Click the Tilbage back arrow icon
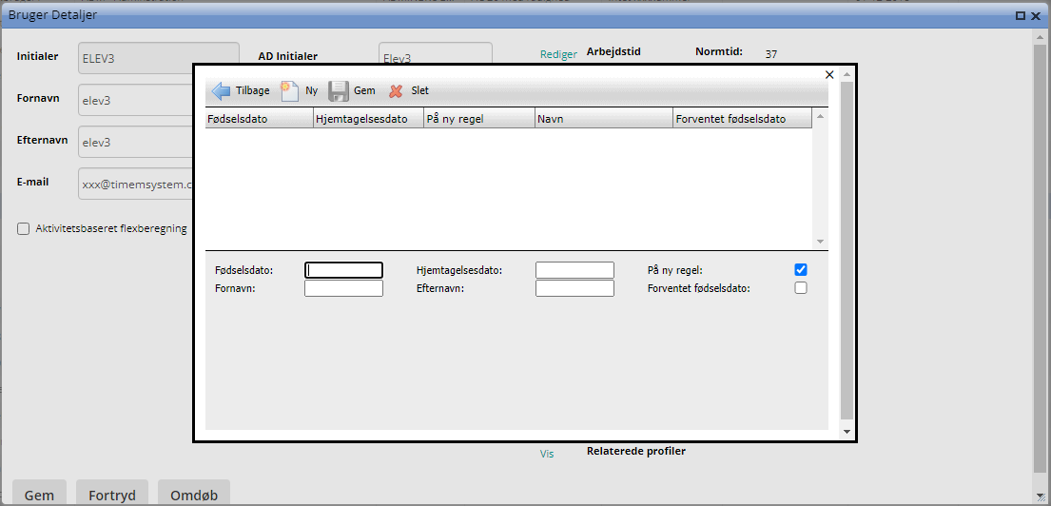1051x506 pixels. (x=221, y=91)
